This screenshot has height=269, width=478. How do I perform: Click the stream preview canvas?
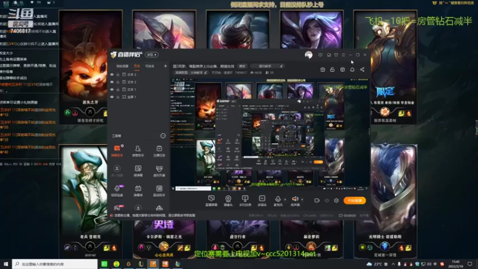[269, 134]
